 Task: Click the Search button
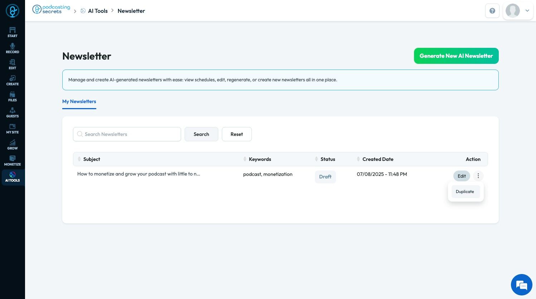tap(201, 134)
